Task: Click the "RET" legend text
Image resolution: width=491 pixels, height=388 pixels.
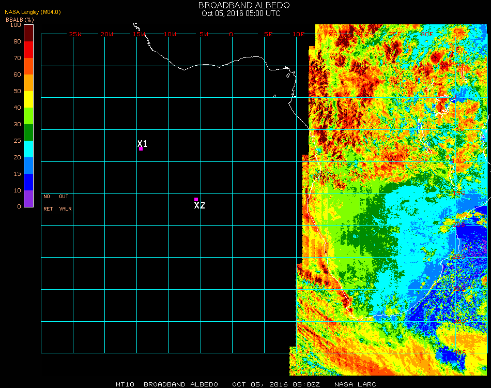Action: 48,208
